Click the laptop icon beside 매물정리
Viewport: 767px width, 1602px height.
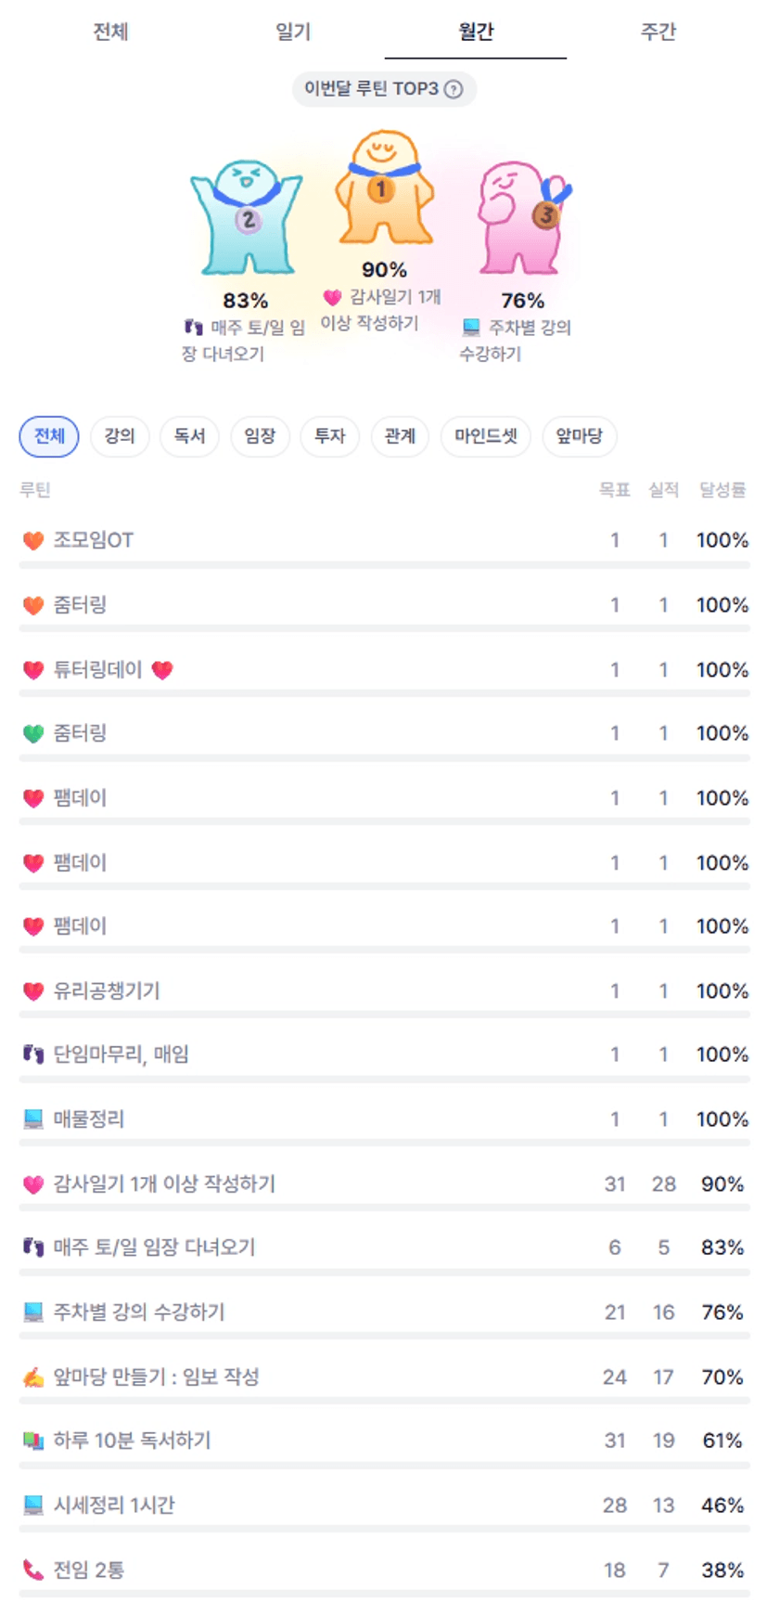(33, 1119)
